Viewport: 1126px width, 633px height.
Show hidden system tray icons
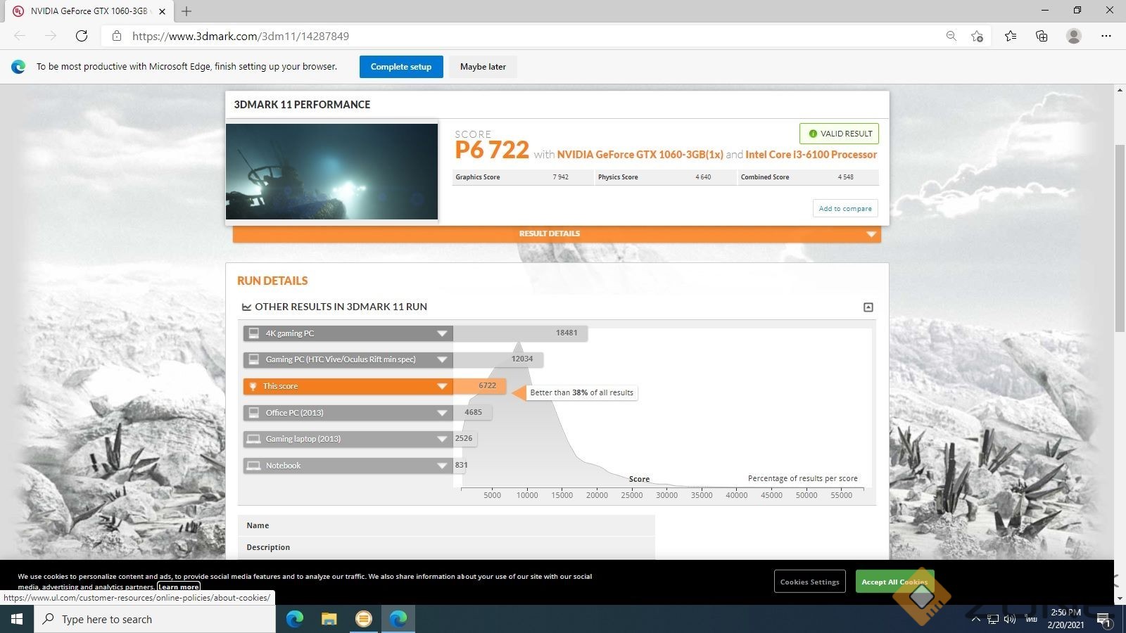pos(975,620)
